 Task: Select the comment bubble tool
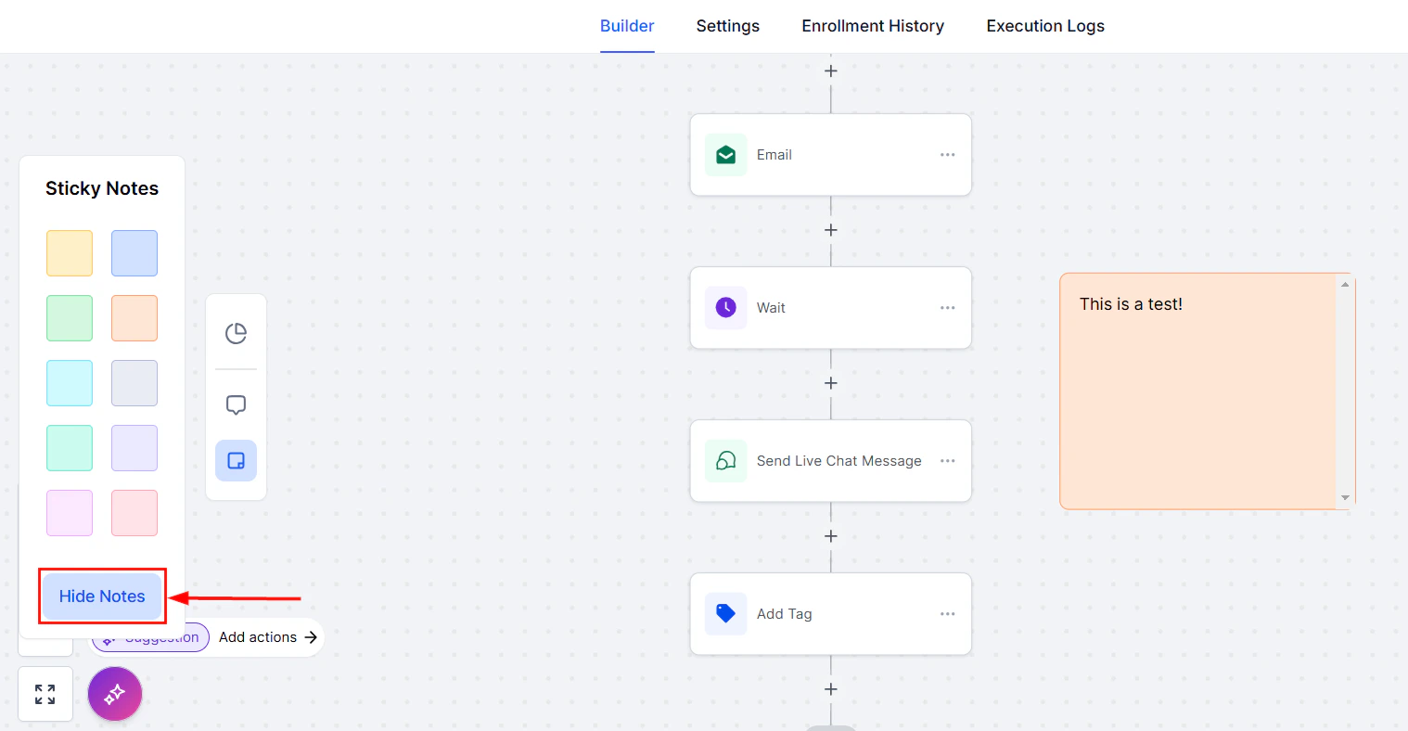point(236,404)
